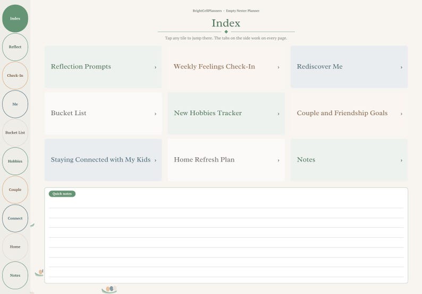Click the chevron on Rediscover Me tile
The image size is (422, 294).
click(x=401, y=67)
